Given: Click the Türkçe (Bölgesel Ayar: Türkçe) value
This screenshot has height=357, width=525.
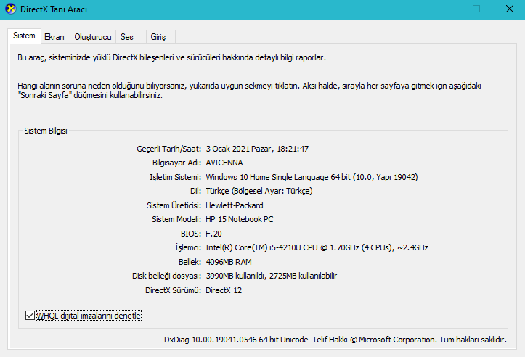Looking at the screenshot, I should tap(259, 191).
